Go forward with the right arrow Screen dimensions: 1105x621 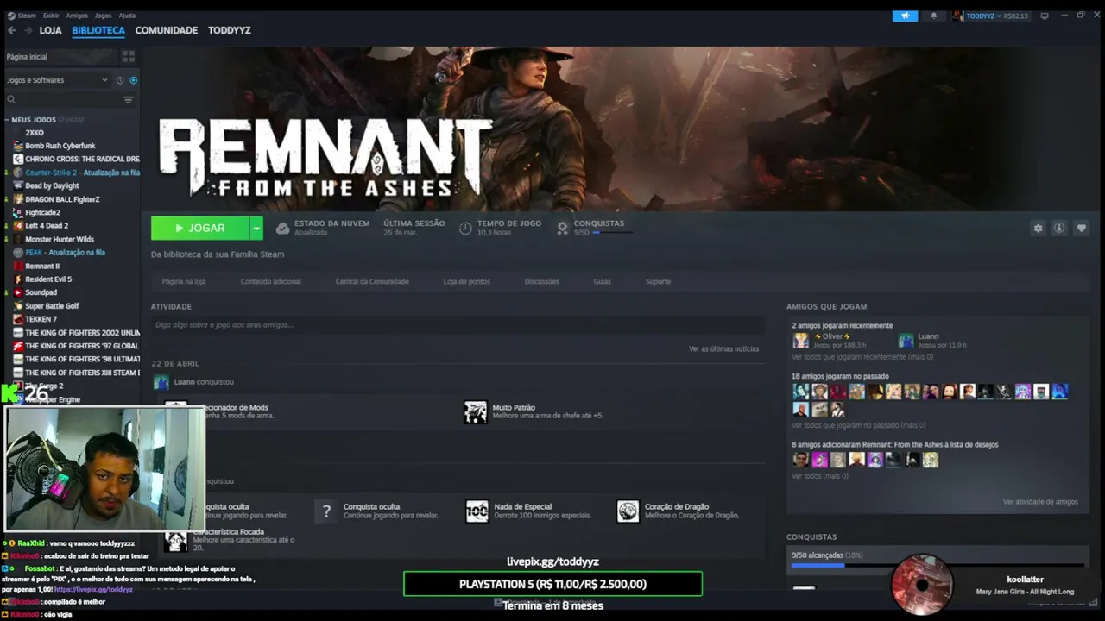28,30
